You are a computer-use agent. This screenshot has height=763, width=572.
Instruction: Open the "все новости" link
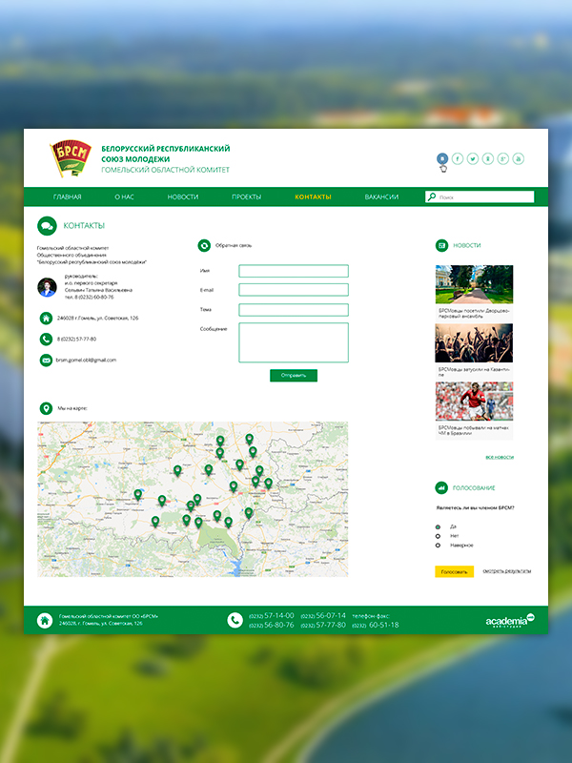coord(500,457)
